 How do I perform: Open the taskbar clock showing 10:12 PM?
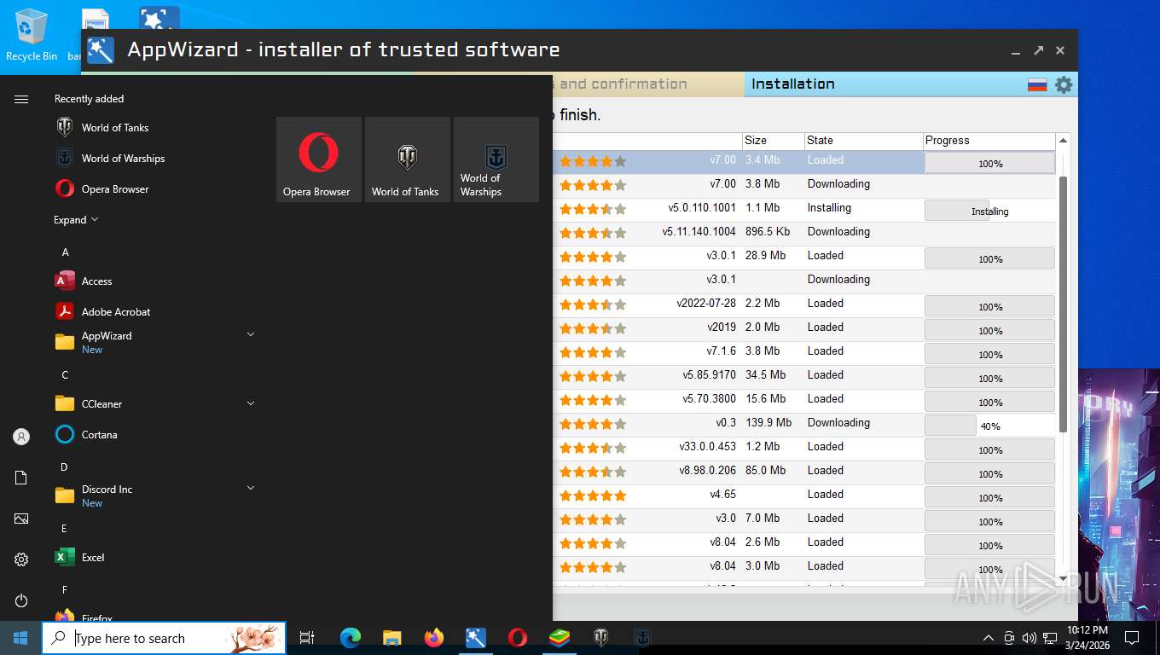(x=1087, y=638)
